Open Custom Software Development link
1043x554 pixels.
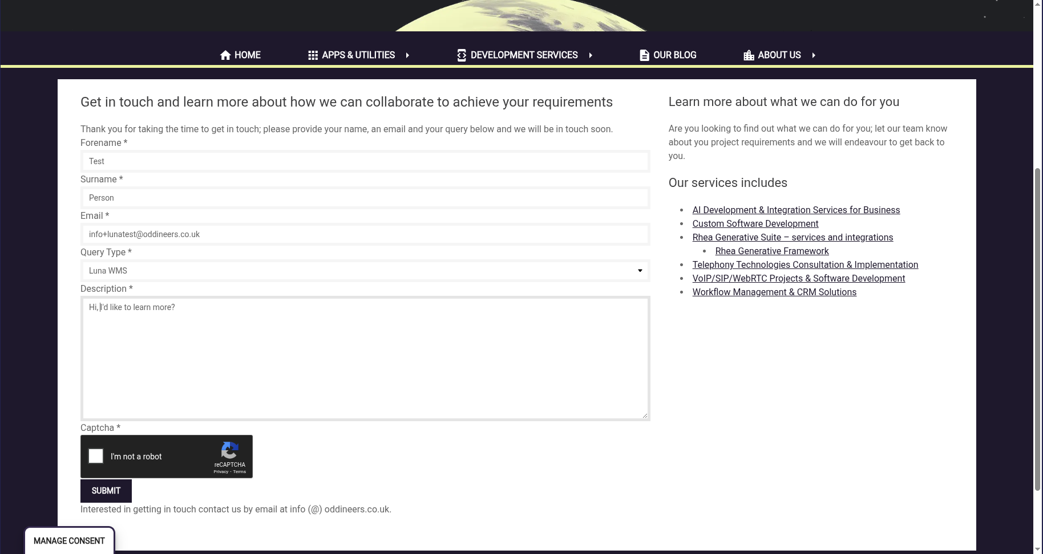pos(755,224)
